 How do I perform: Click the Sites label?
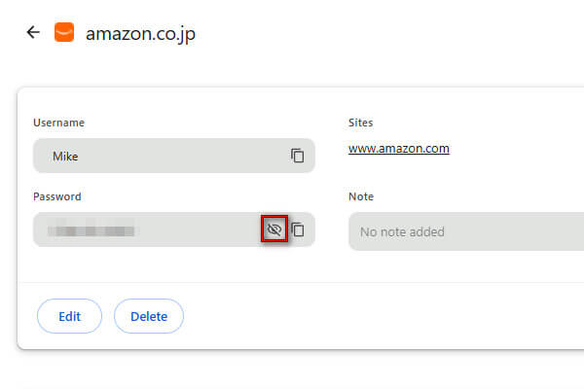pyautogui.click(x=360, y=123)
